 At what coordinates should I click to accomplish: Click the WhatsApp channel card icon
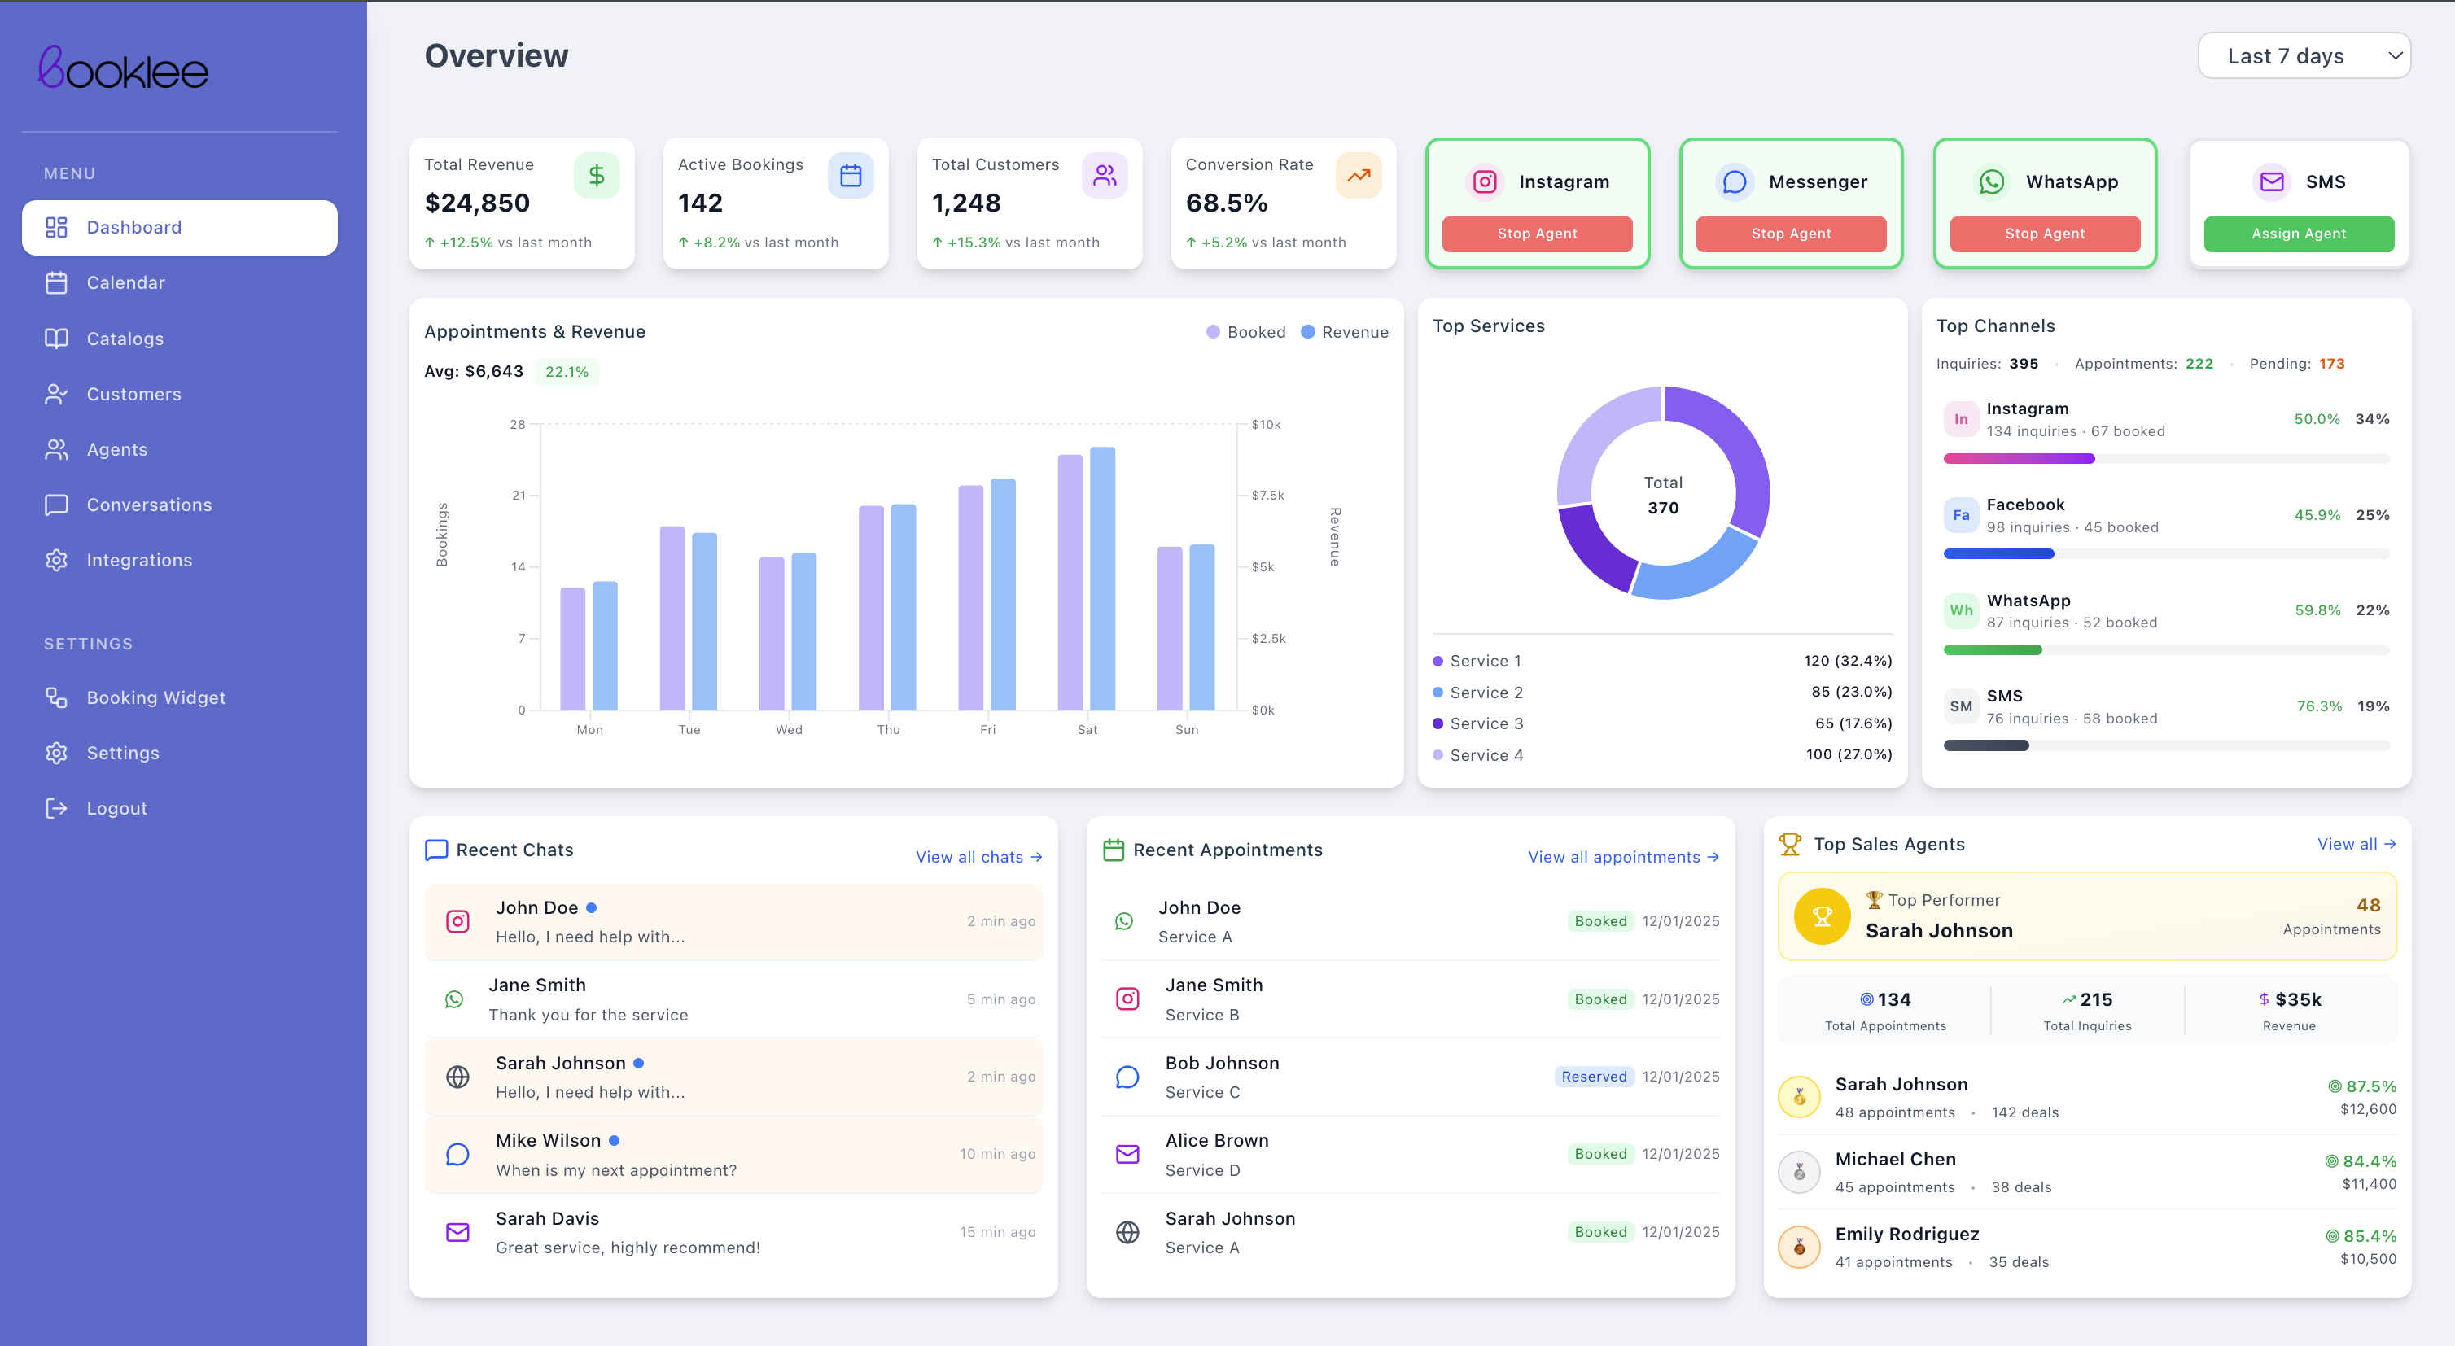(1992, 182)
